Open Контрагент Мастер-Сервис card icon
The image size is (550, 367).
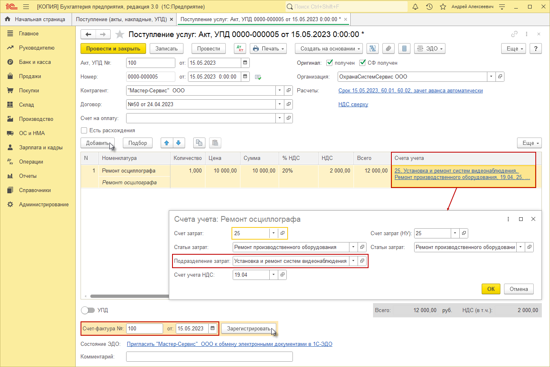(x=288, y=90)
